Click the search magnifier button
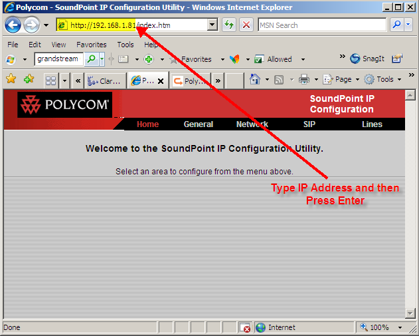Viewport: 419px width, 336px height. 397,25
